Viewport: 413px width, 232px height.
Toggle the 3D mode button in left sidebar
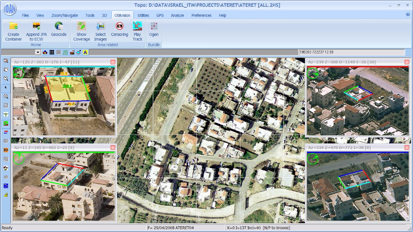tap(6, 150)
